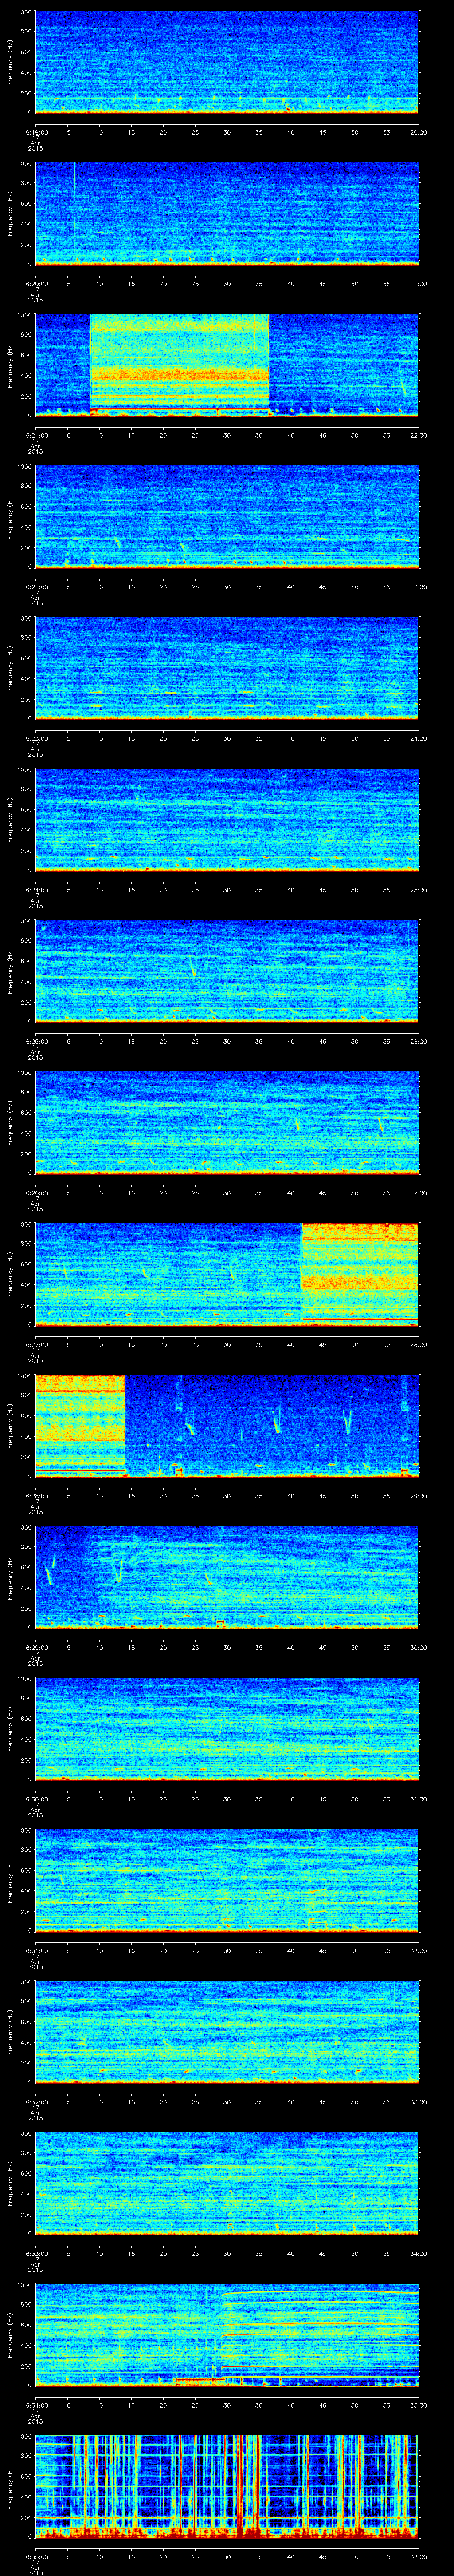Screen dimensions: 454x2576
Task: Select the spectrogram panel starting at 6:23:00
Action: pos(227,668)
